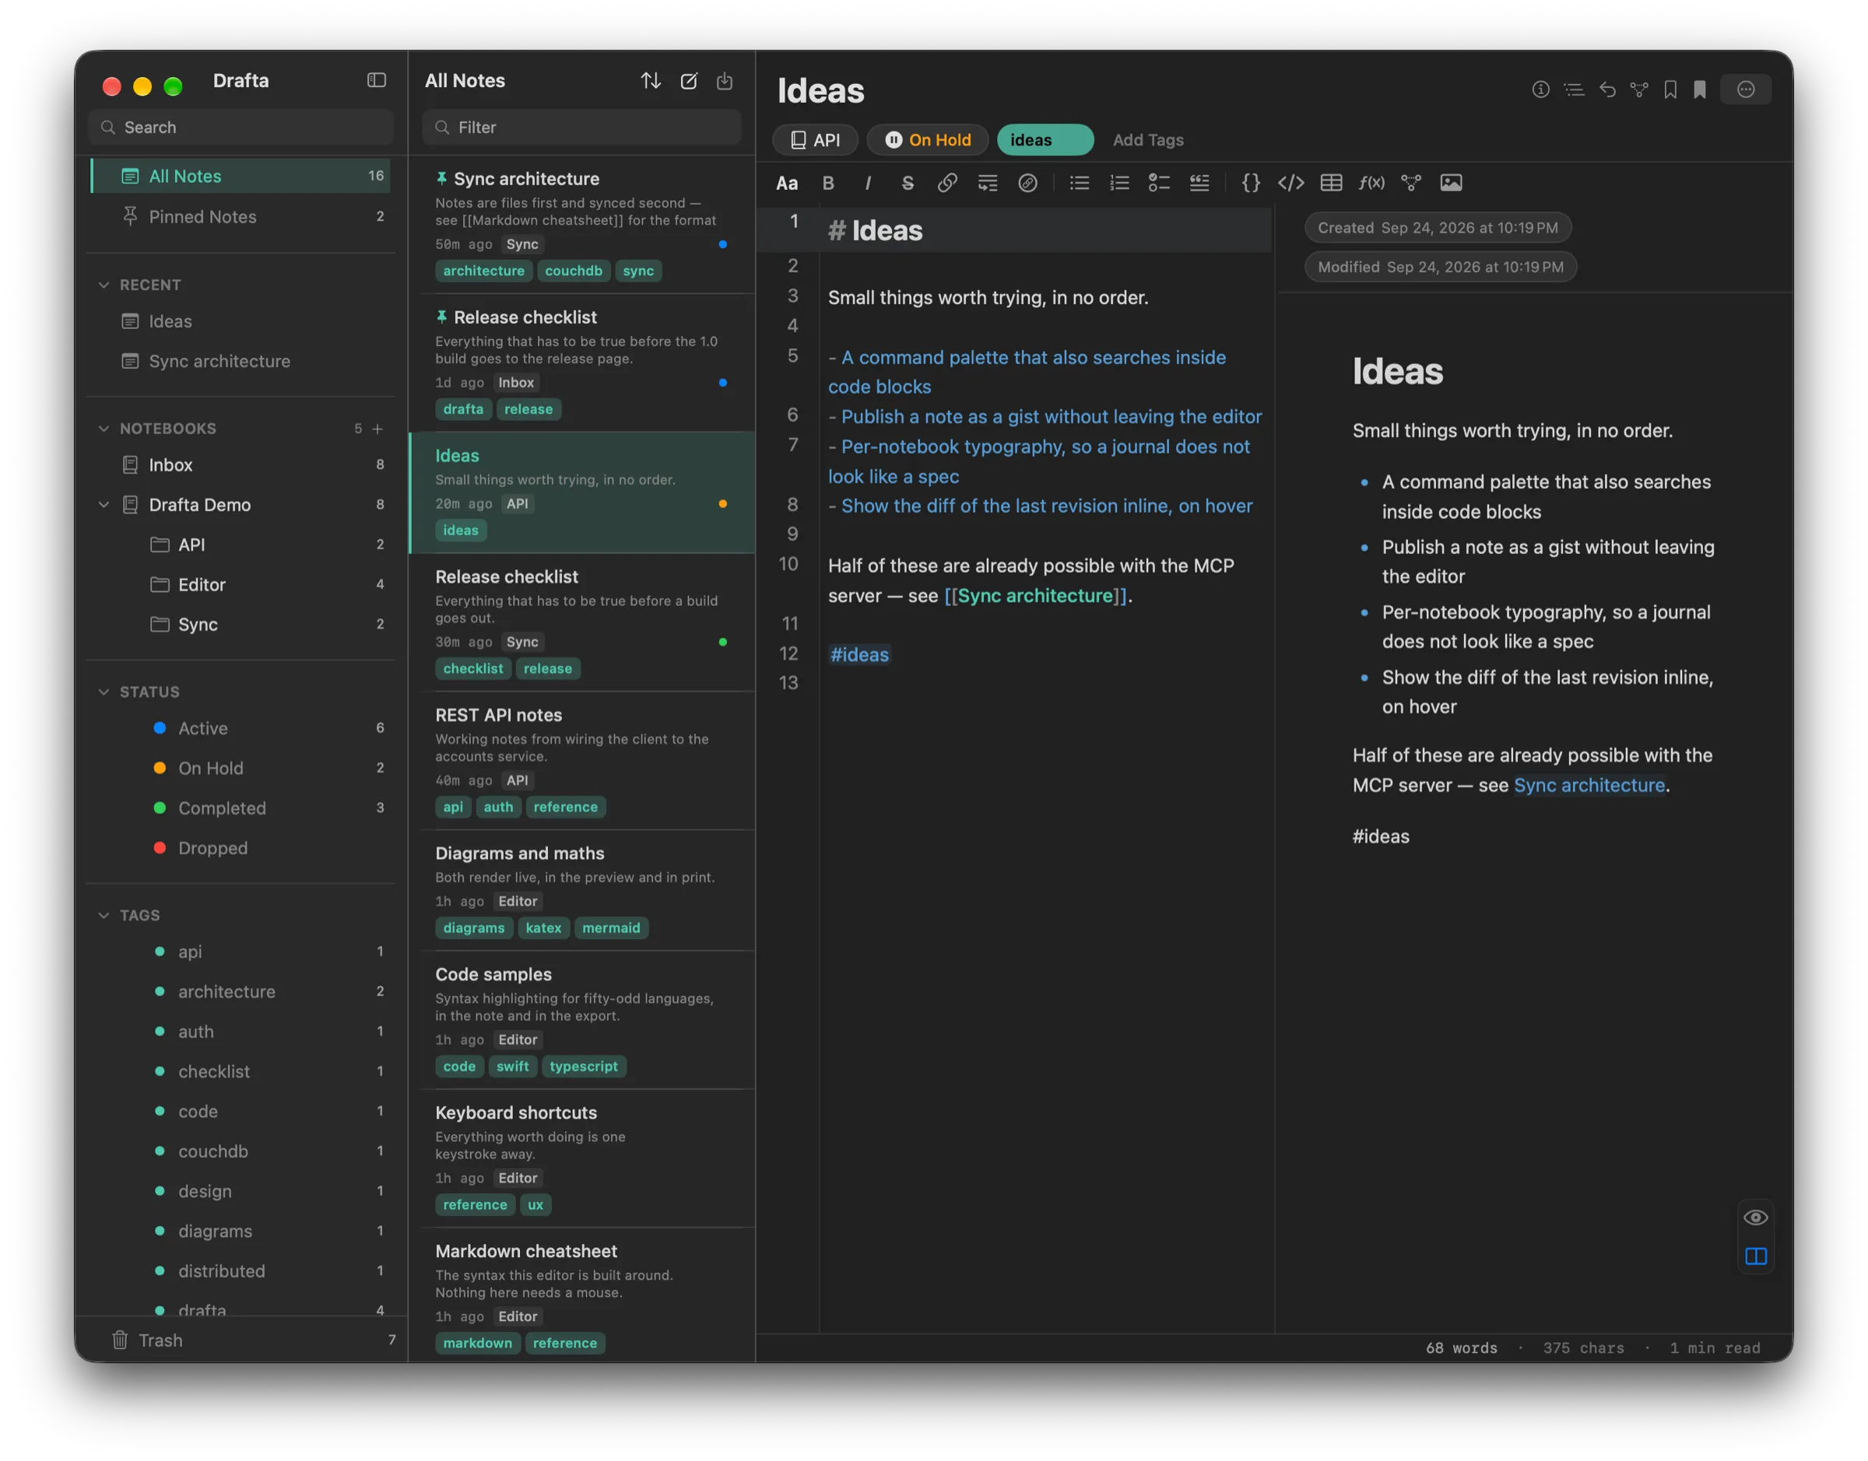Insert an image
1868x1461 pixels.
tap(1450, 183)
